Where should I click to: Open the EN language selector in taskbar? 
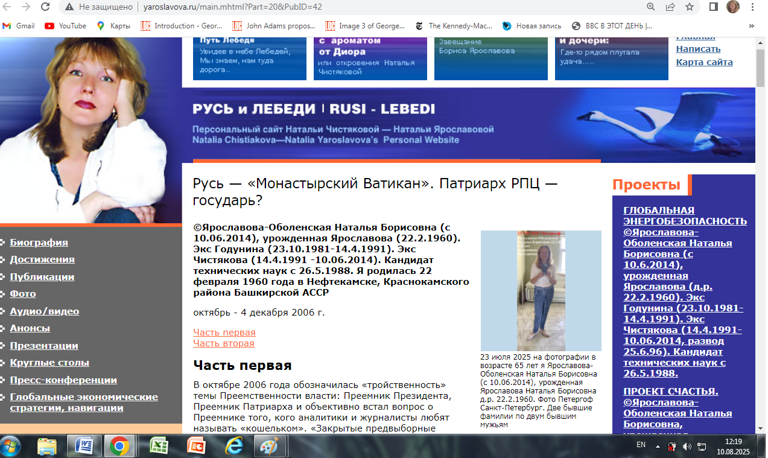pos(640,445)
